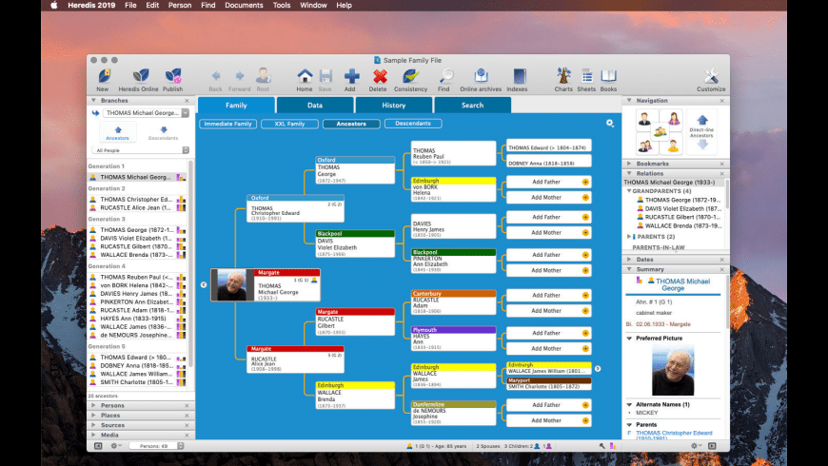Select WALLACE Brenda in Relations grandparents
Viewport: 828px width, 466px height.
682,226
